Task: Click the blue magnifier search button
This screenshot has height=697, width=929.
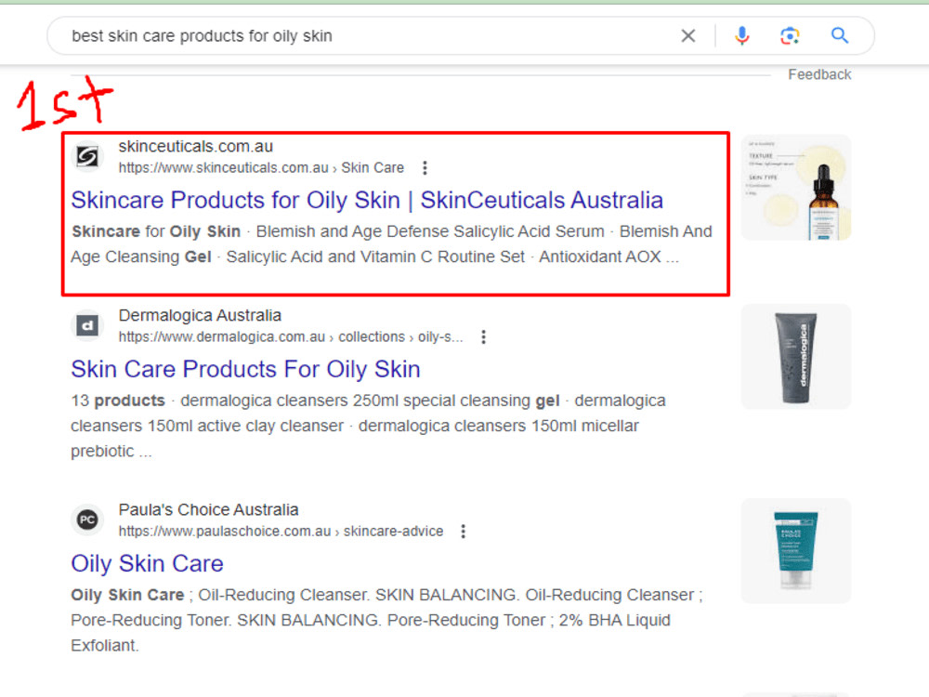Action: (840, 36)
